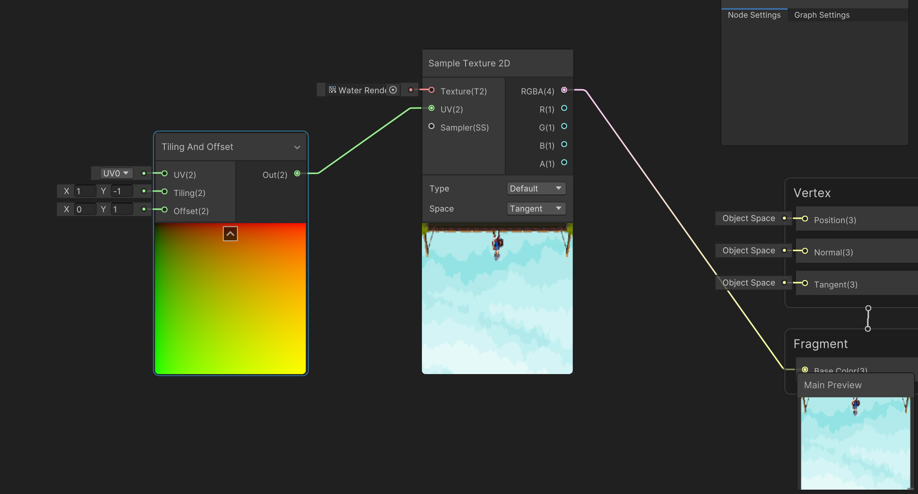Open the Type Default dropdown

(x=536, y=188)
